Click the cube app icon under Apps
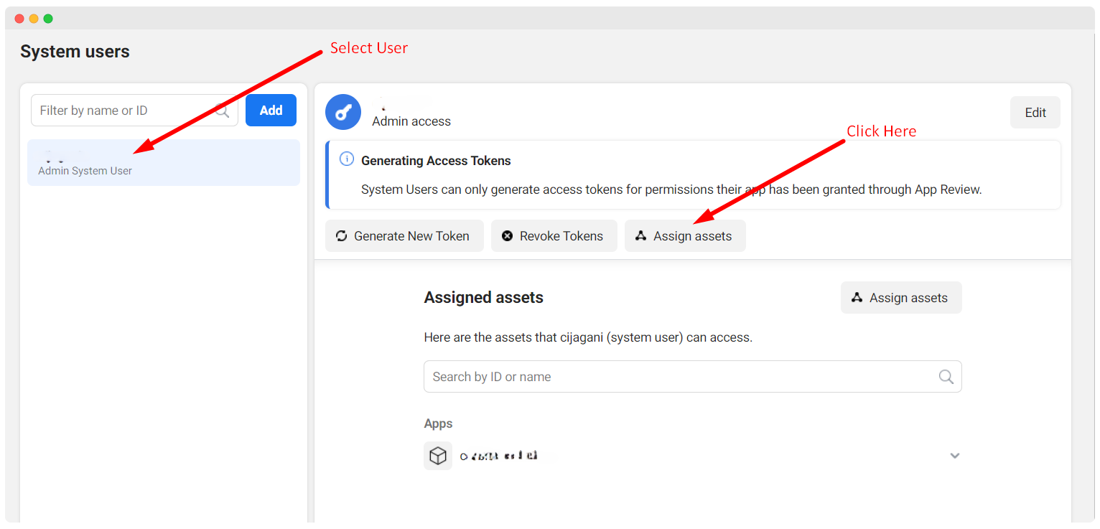This screenshot has height=529, width=1100. [x=438, y=456]
